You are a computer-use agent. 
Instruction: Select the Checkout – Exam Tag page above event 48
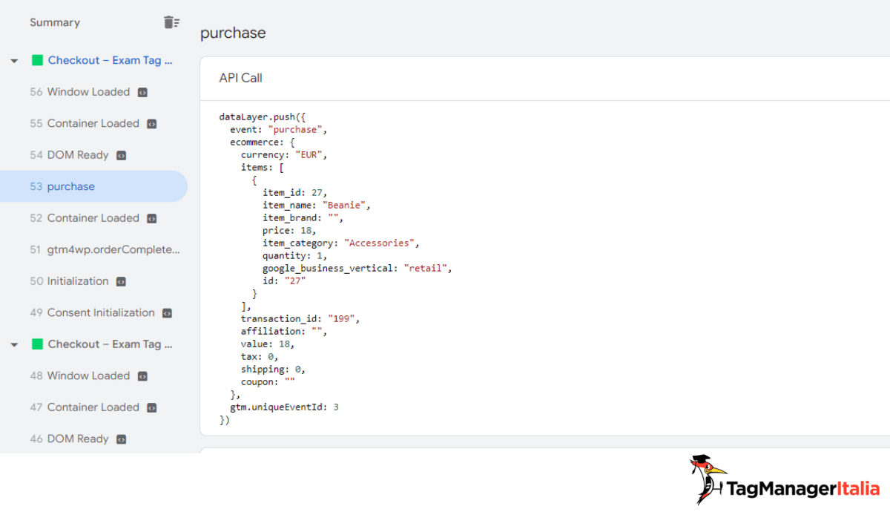[x=110, y=344]
